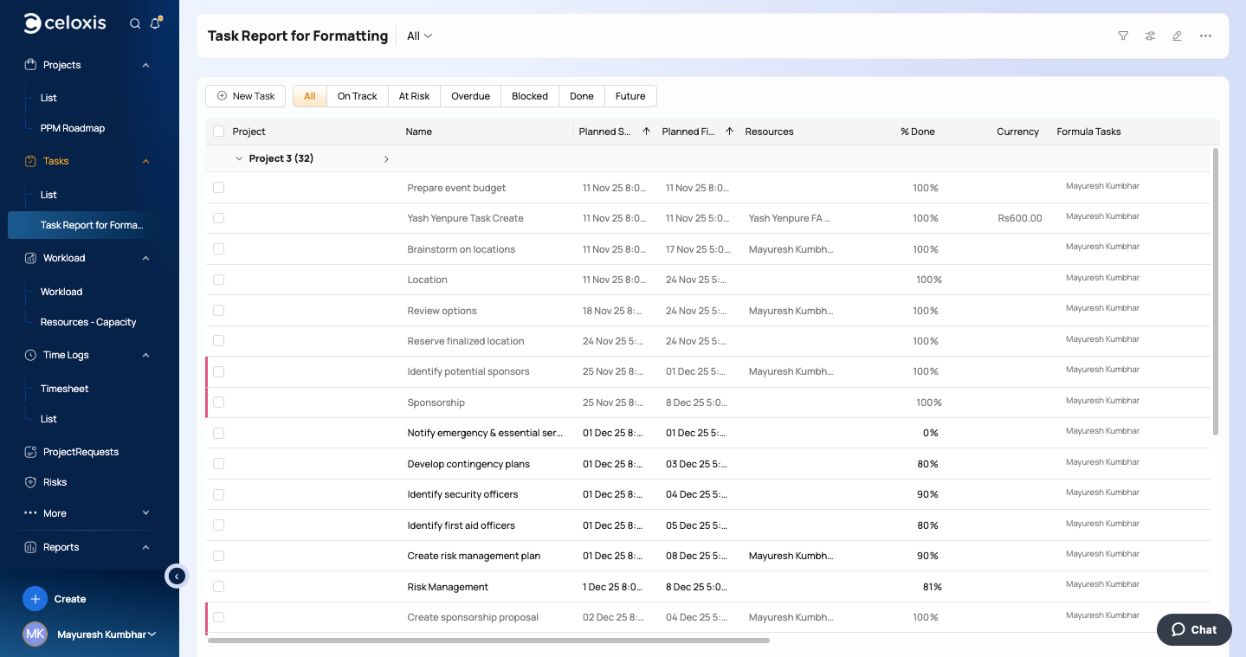Open the notifications bell icon
1246x657 pixels.
click(x=156, y=24)
